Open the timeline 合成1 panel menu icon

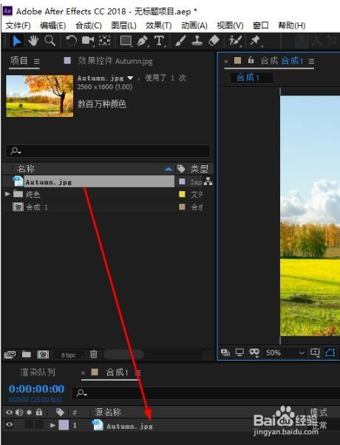pos(137,372)
